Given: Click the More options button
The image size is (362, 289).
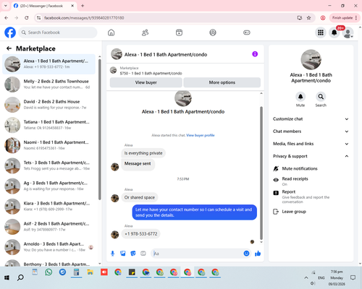Looking at the screenshot, I should point(222,82).
